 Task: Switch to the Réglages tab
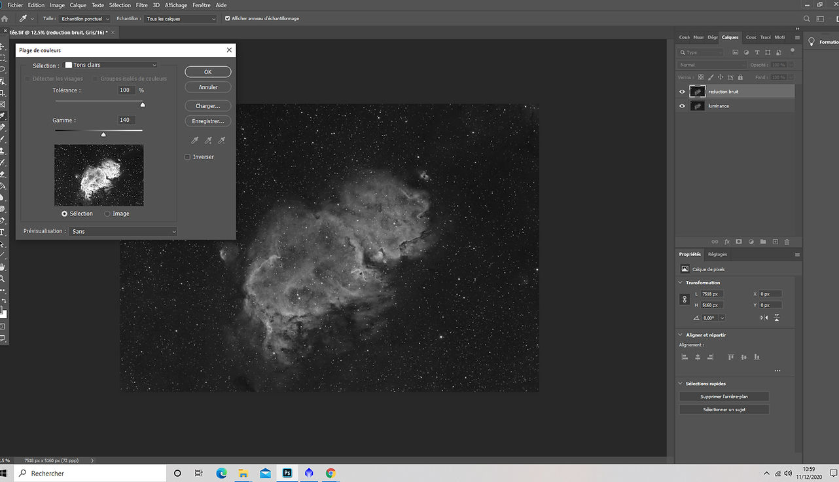coord(717,254)
